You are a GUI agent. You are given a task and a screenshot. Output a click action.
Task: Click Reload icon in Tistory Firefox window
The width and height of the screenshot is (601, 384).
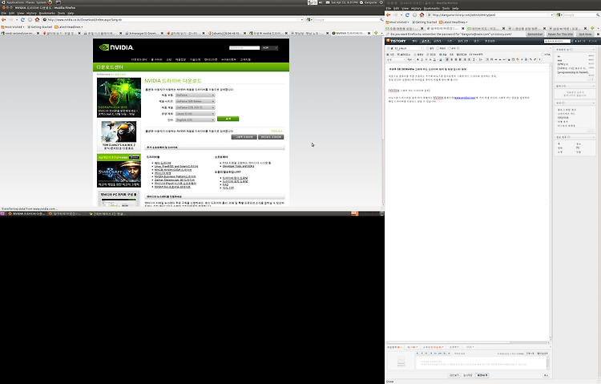pos(407,14)
